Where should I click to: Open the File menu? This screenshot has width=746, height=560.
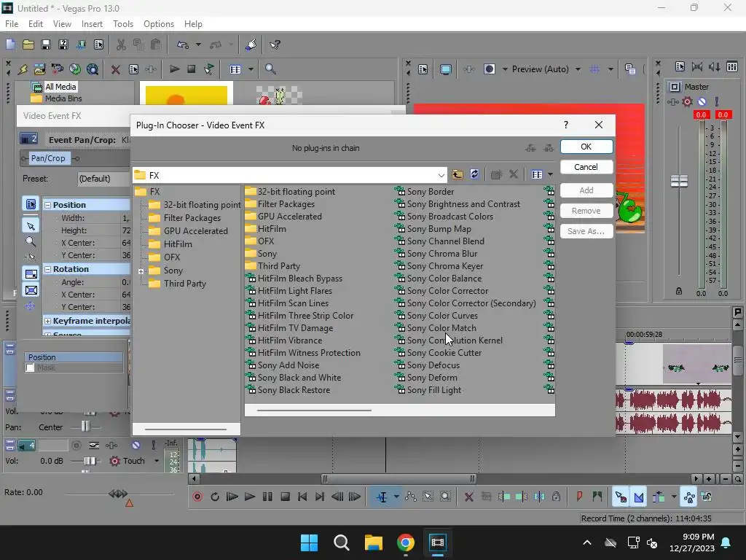12,24
